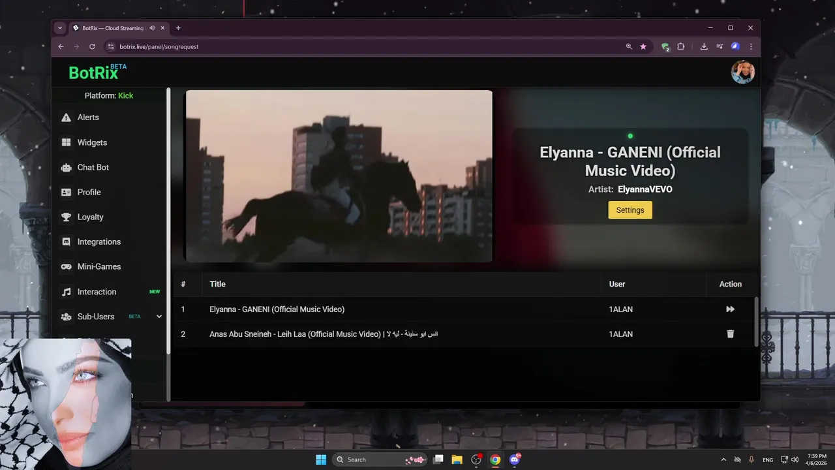Click the video player thumbnail
This screenshot has width=835, height=470.
(339, 176)
